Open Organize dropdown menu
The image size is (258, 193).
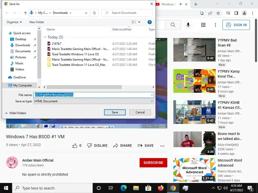(x=14, y=22)
